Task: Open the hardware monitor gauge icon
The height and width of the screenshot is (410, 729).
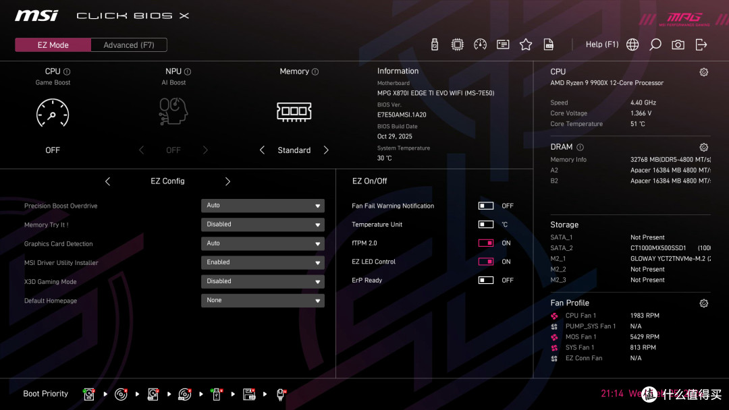Action: click(x=481, y=45)
